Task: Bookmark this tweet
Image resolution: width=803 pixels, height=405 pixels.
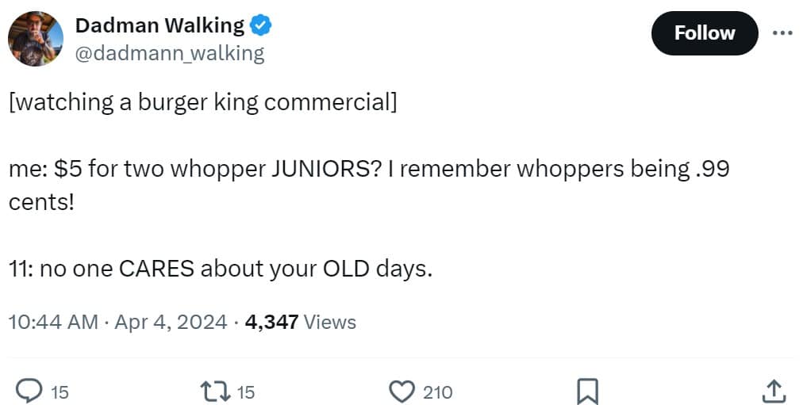Action: coord(587,392)
